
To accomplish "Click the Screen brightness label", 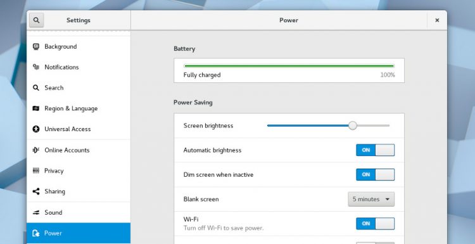I will click(208, 125).
